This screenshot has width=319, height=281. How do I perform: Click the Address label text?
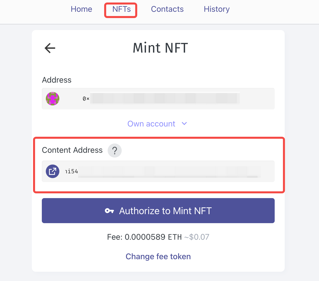57,80
